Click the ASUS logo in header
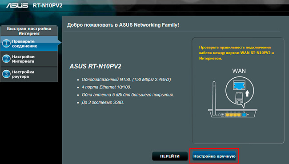Screen dimensions: 289x164 click(x=17, y=5)
